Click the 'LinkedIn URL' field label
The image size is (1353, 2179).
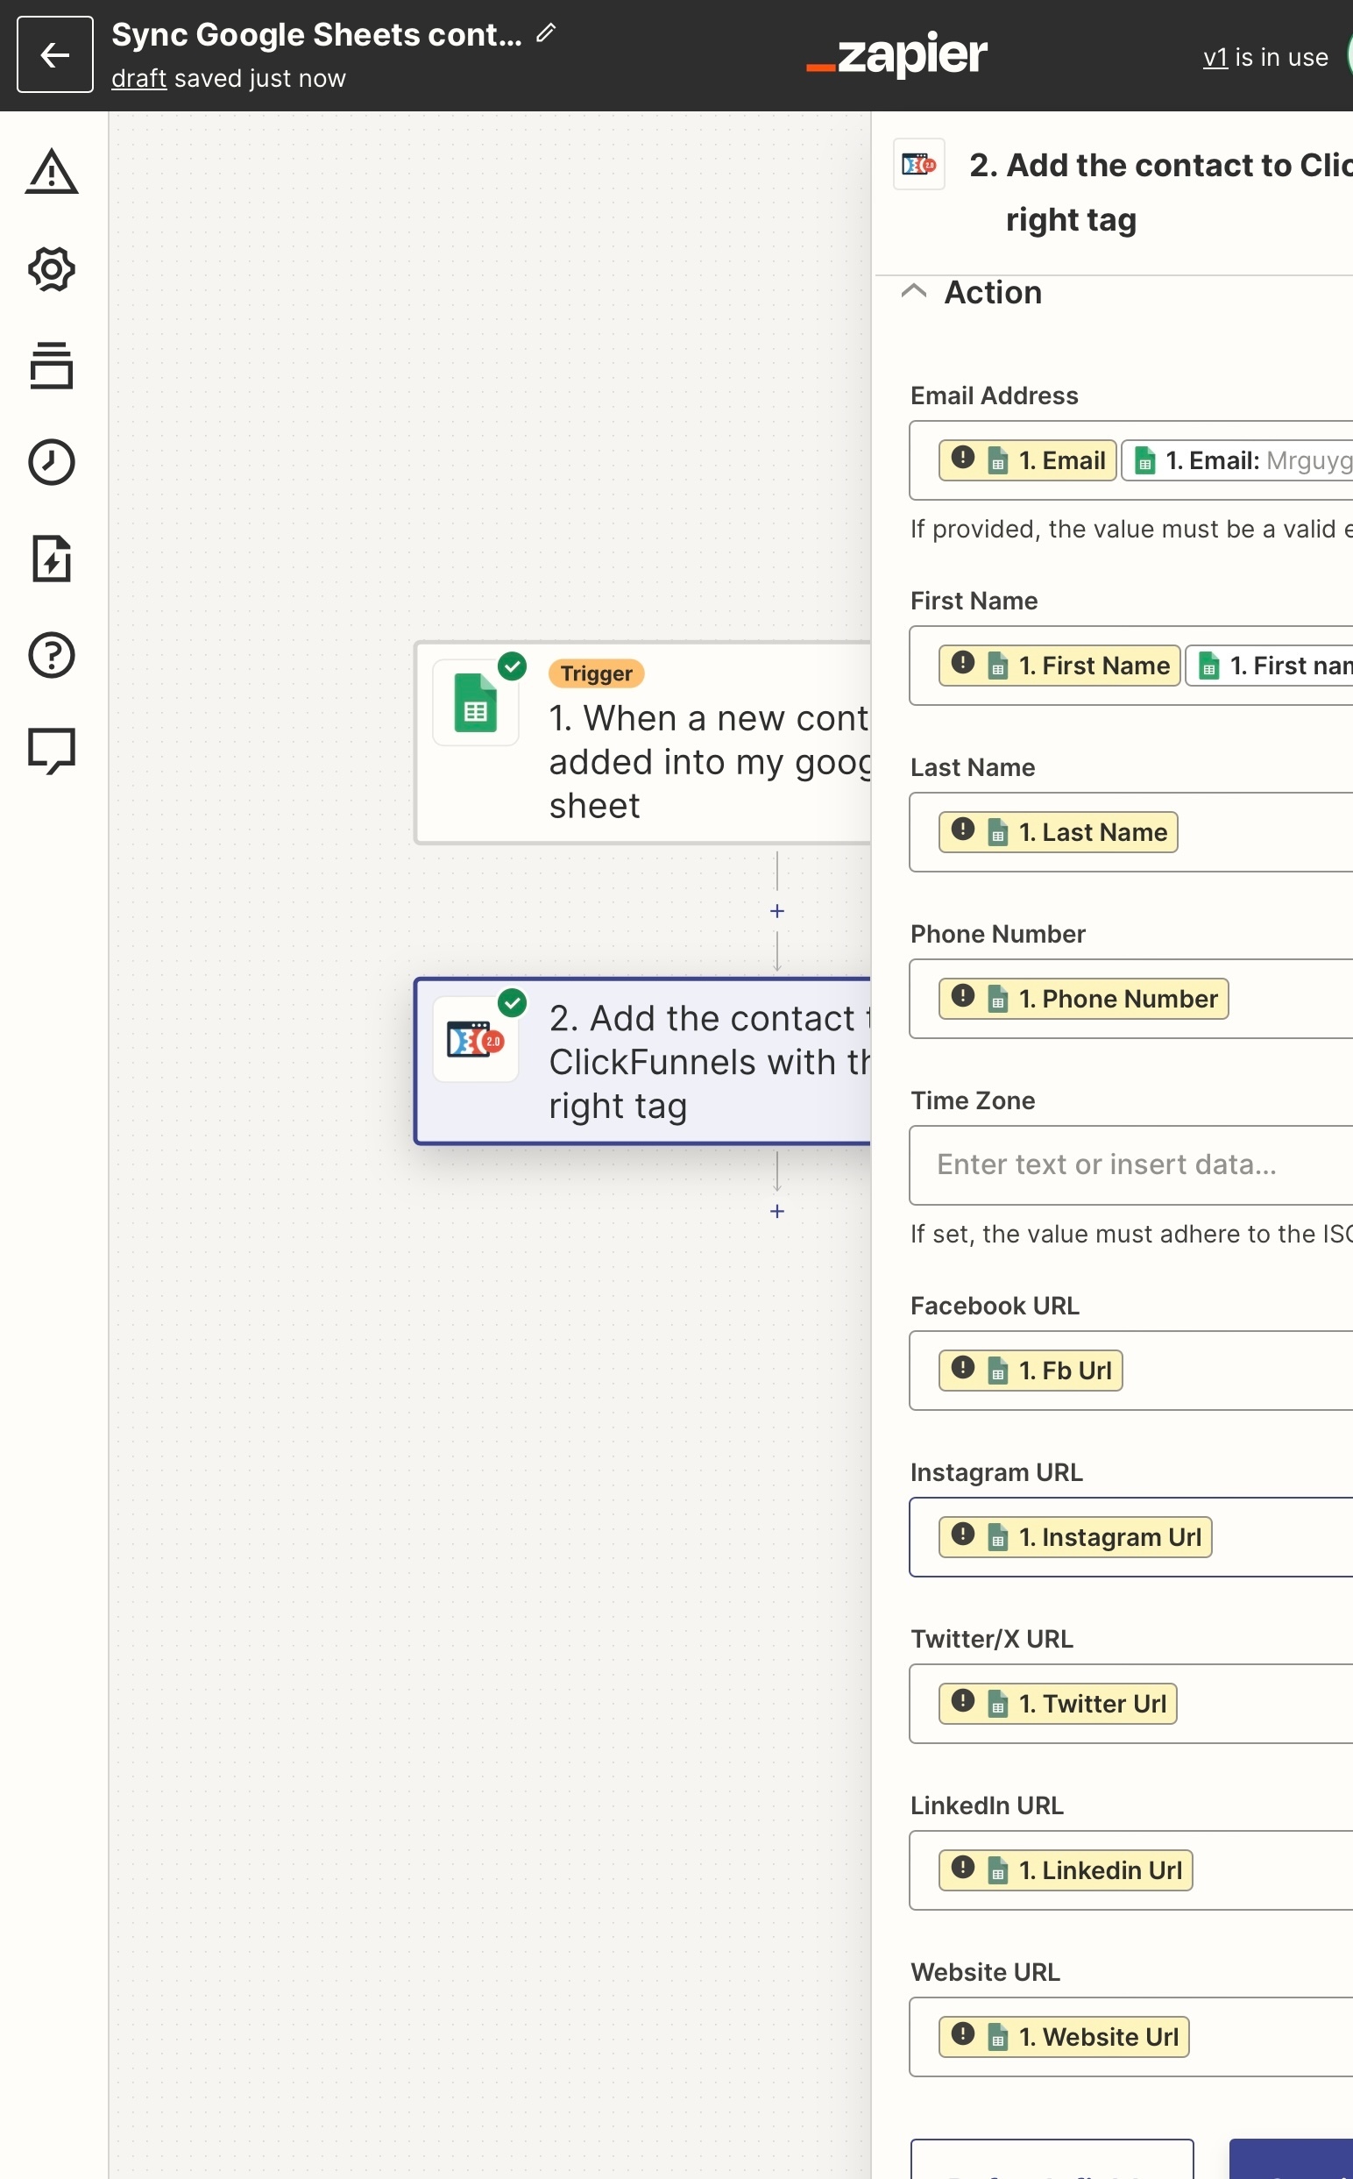(987, 1805)
